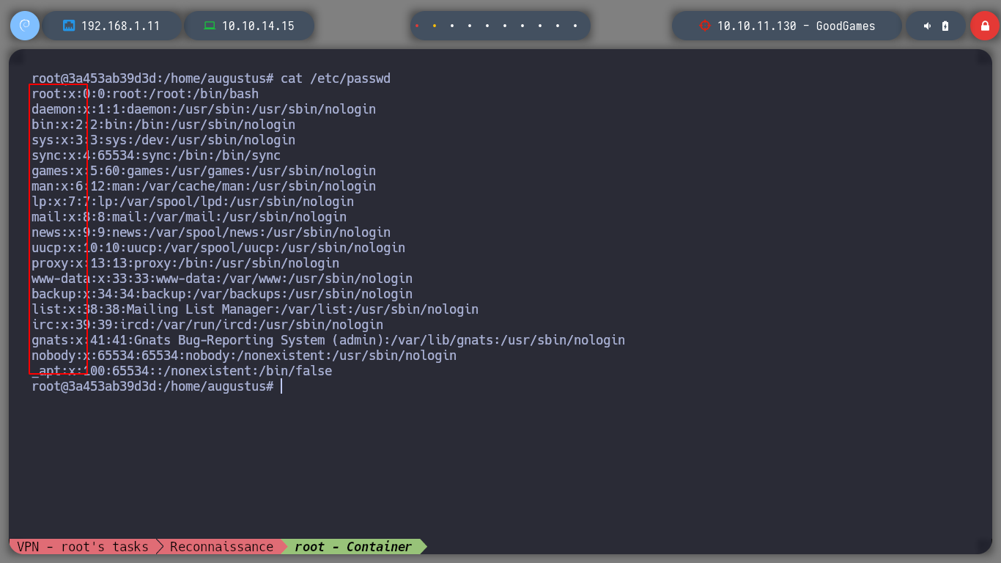
Task: Click the lp user /var/spool/lpd line
Action: click(x=193, y=202)
